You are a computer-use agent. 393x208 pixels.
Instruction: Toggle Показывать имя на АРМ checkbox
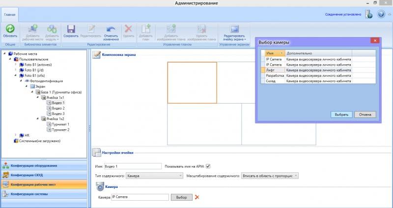point(208,166)
